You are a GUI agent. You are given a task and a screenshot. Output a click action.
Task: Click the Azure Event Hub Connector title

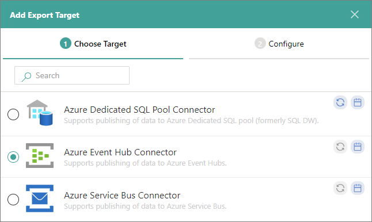(x=120, y=152)
